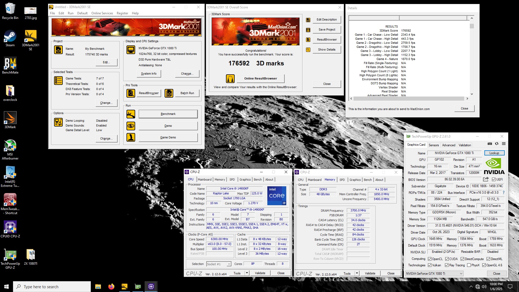
Task: Launch CPUID CPU-Z desktop shortcut
Action: [10, 229]
